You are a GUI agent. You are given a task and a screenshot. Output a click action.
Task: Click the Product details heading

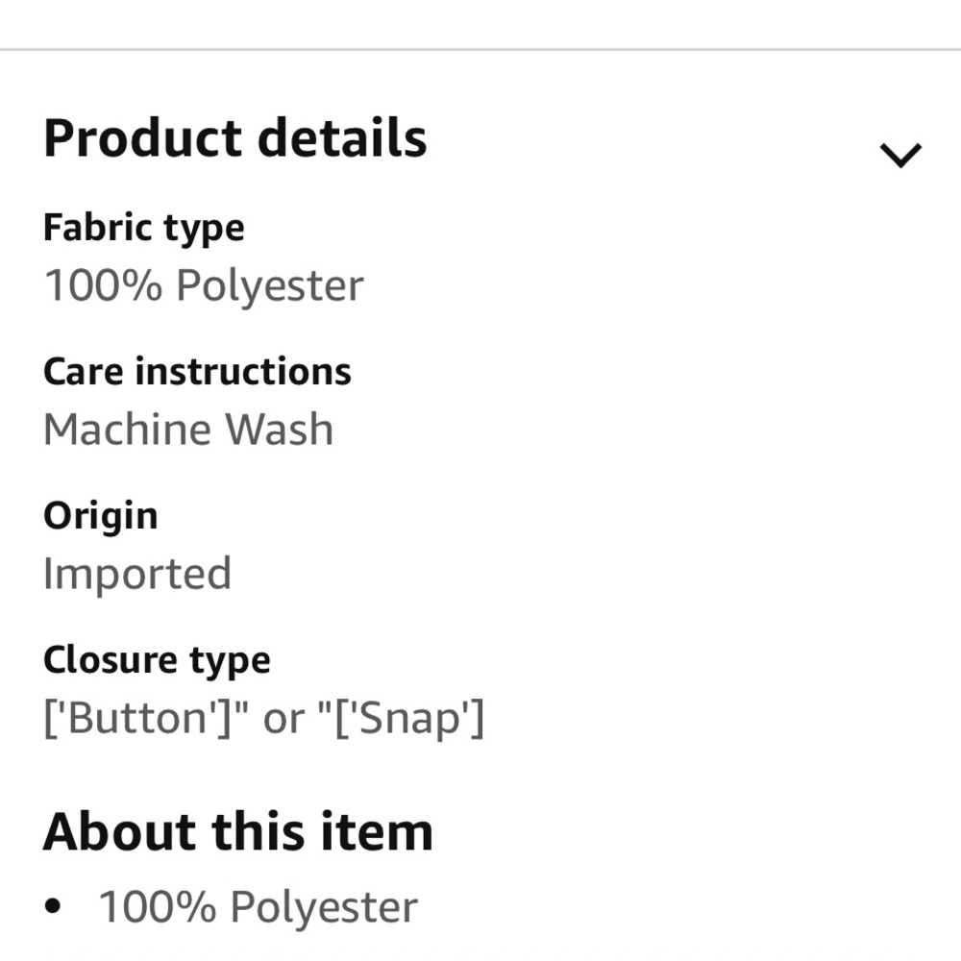point(235,138)
